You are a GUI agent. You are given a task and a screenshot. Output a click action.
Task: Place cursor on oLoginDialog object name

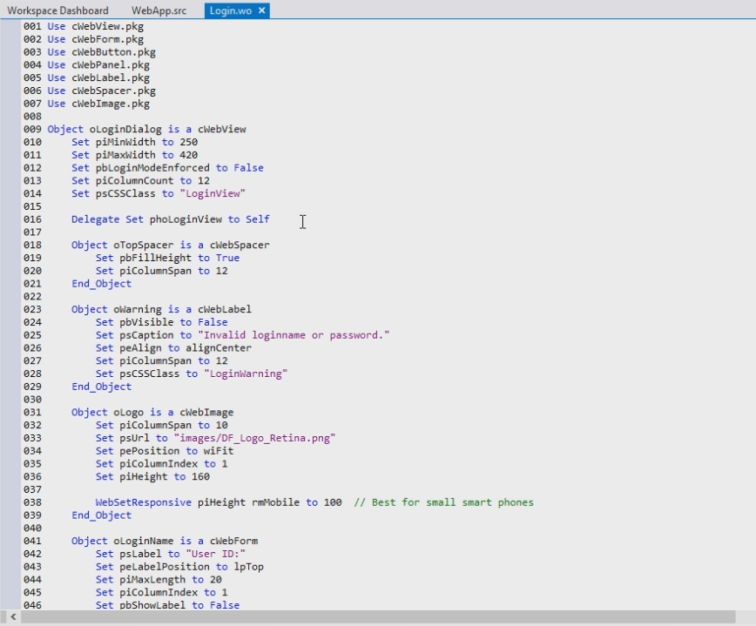pyautogui.click(x=126, y=130)
